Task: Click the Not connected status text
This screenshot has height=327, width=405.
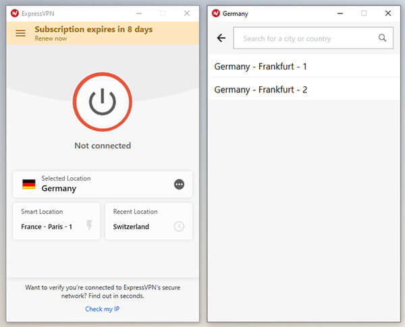Action: (x=103, y=146)
